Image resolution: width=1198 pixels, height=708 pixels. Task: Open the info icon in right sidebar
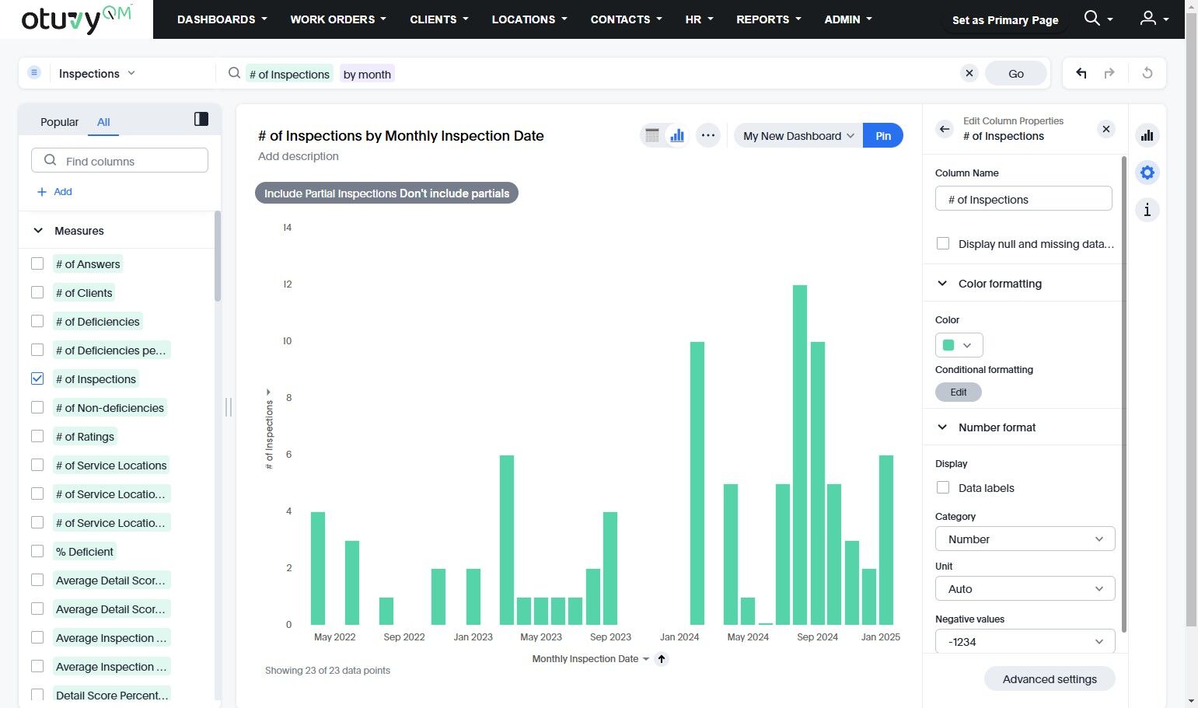pyautogui.click(x=1147, y=210)
